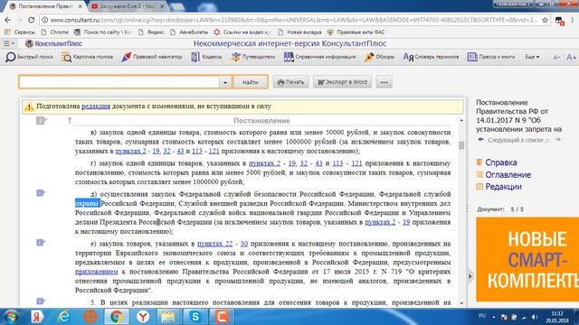
Task: Collapse right panel with side arrow
Action: (x=470, y=276)
